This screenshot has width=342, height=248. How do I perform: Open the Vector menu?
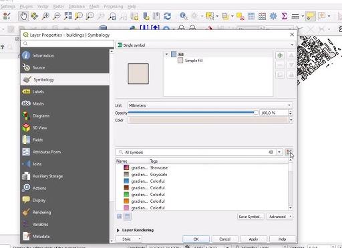point(43,7)
